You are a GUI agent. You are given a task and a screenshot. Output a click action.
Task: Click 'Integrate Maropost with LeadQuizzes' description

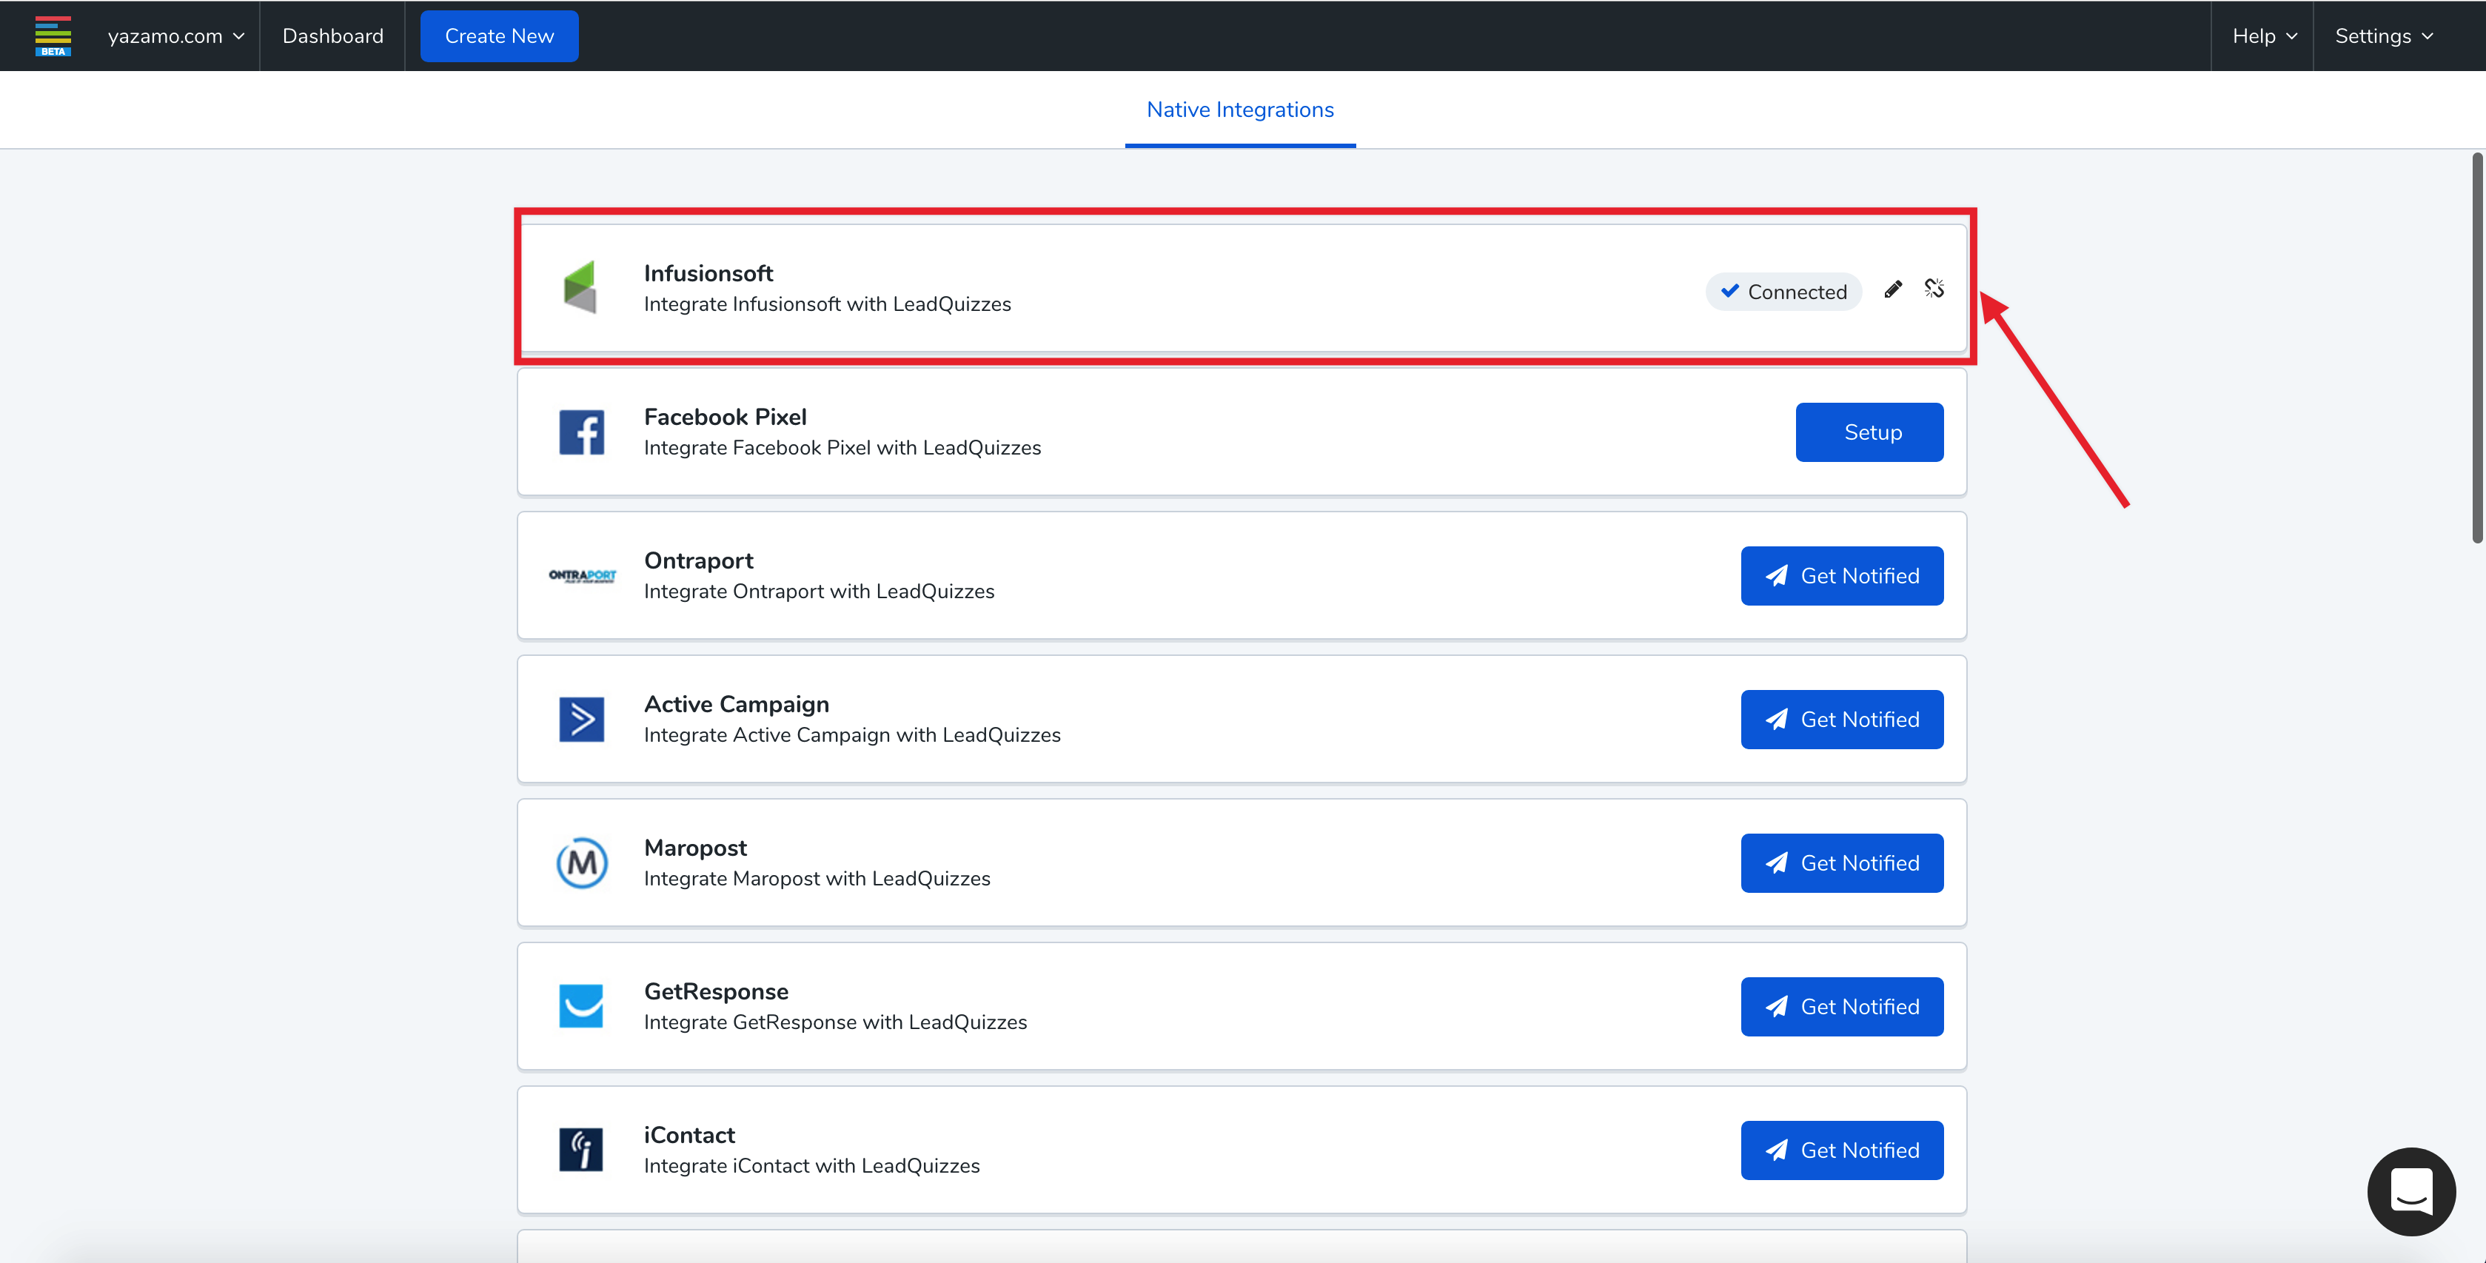(x=817, y=879)
